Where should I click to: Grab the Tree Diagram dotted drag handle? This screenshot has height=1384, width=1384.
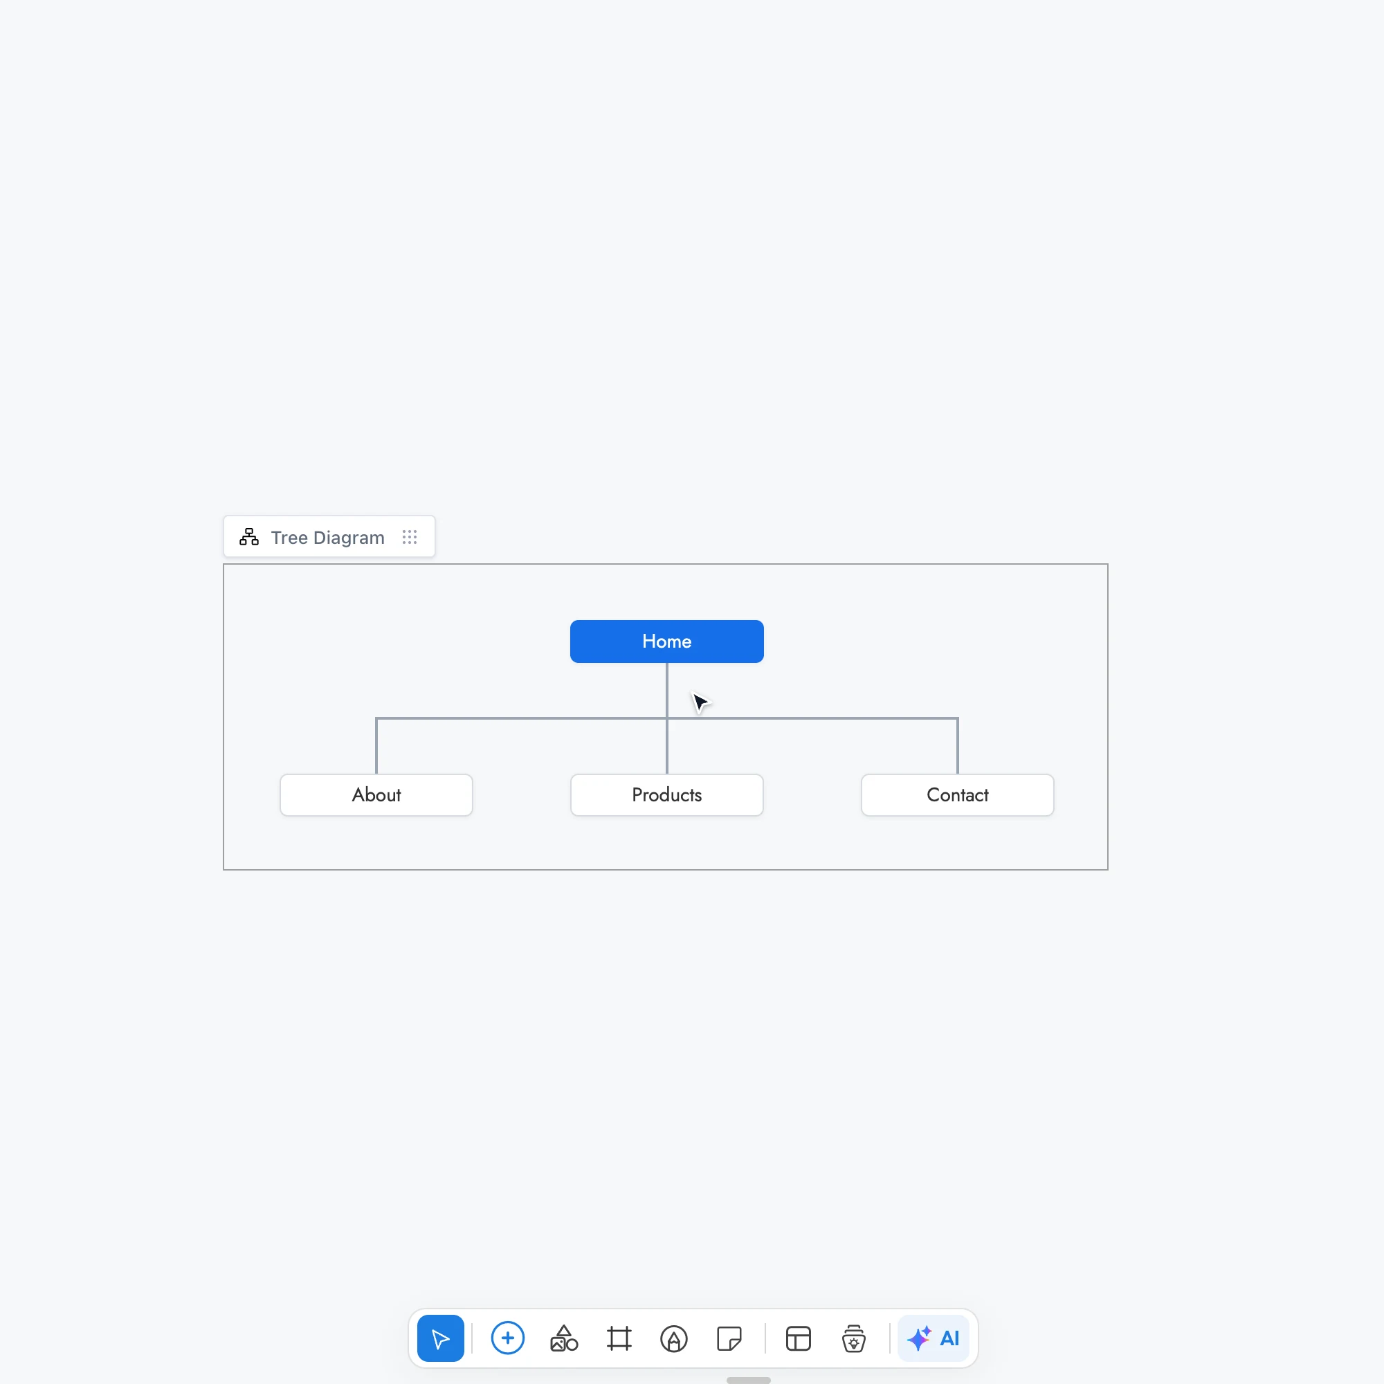(409, 536)
